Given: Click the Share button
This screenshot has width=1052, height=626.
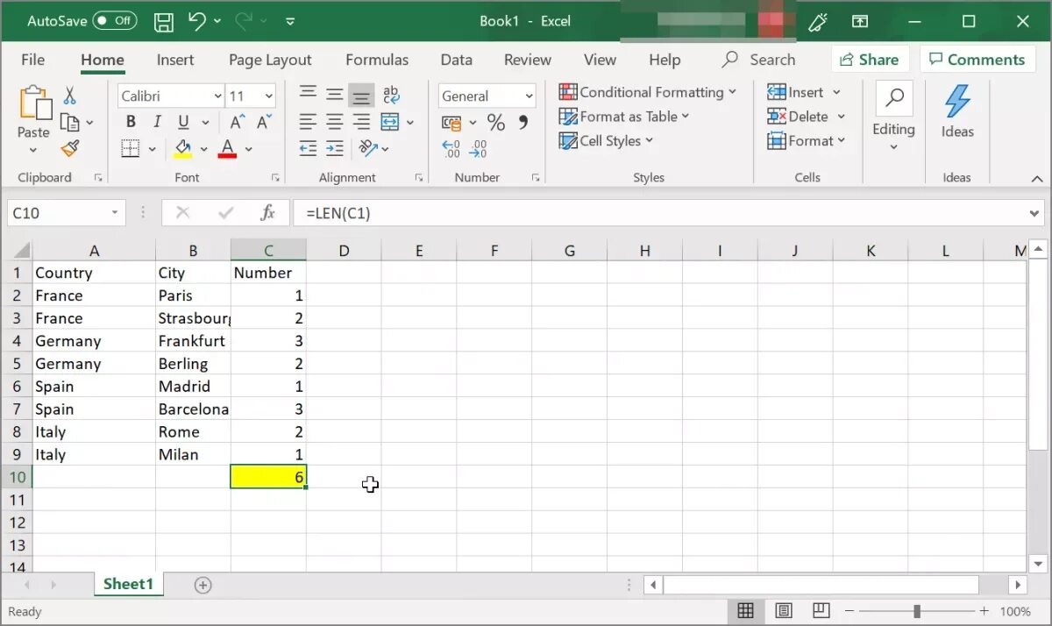Looking at the screenshot, I should 870,60.
